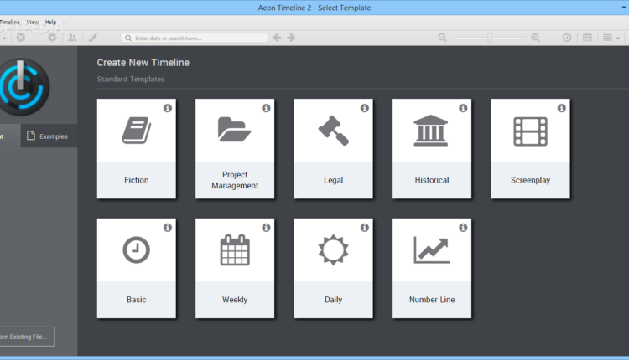Pick the Legal gavel template icon
Screen dimensions: 629x360
333,130
